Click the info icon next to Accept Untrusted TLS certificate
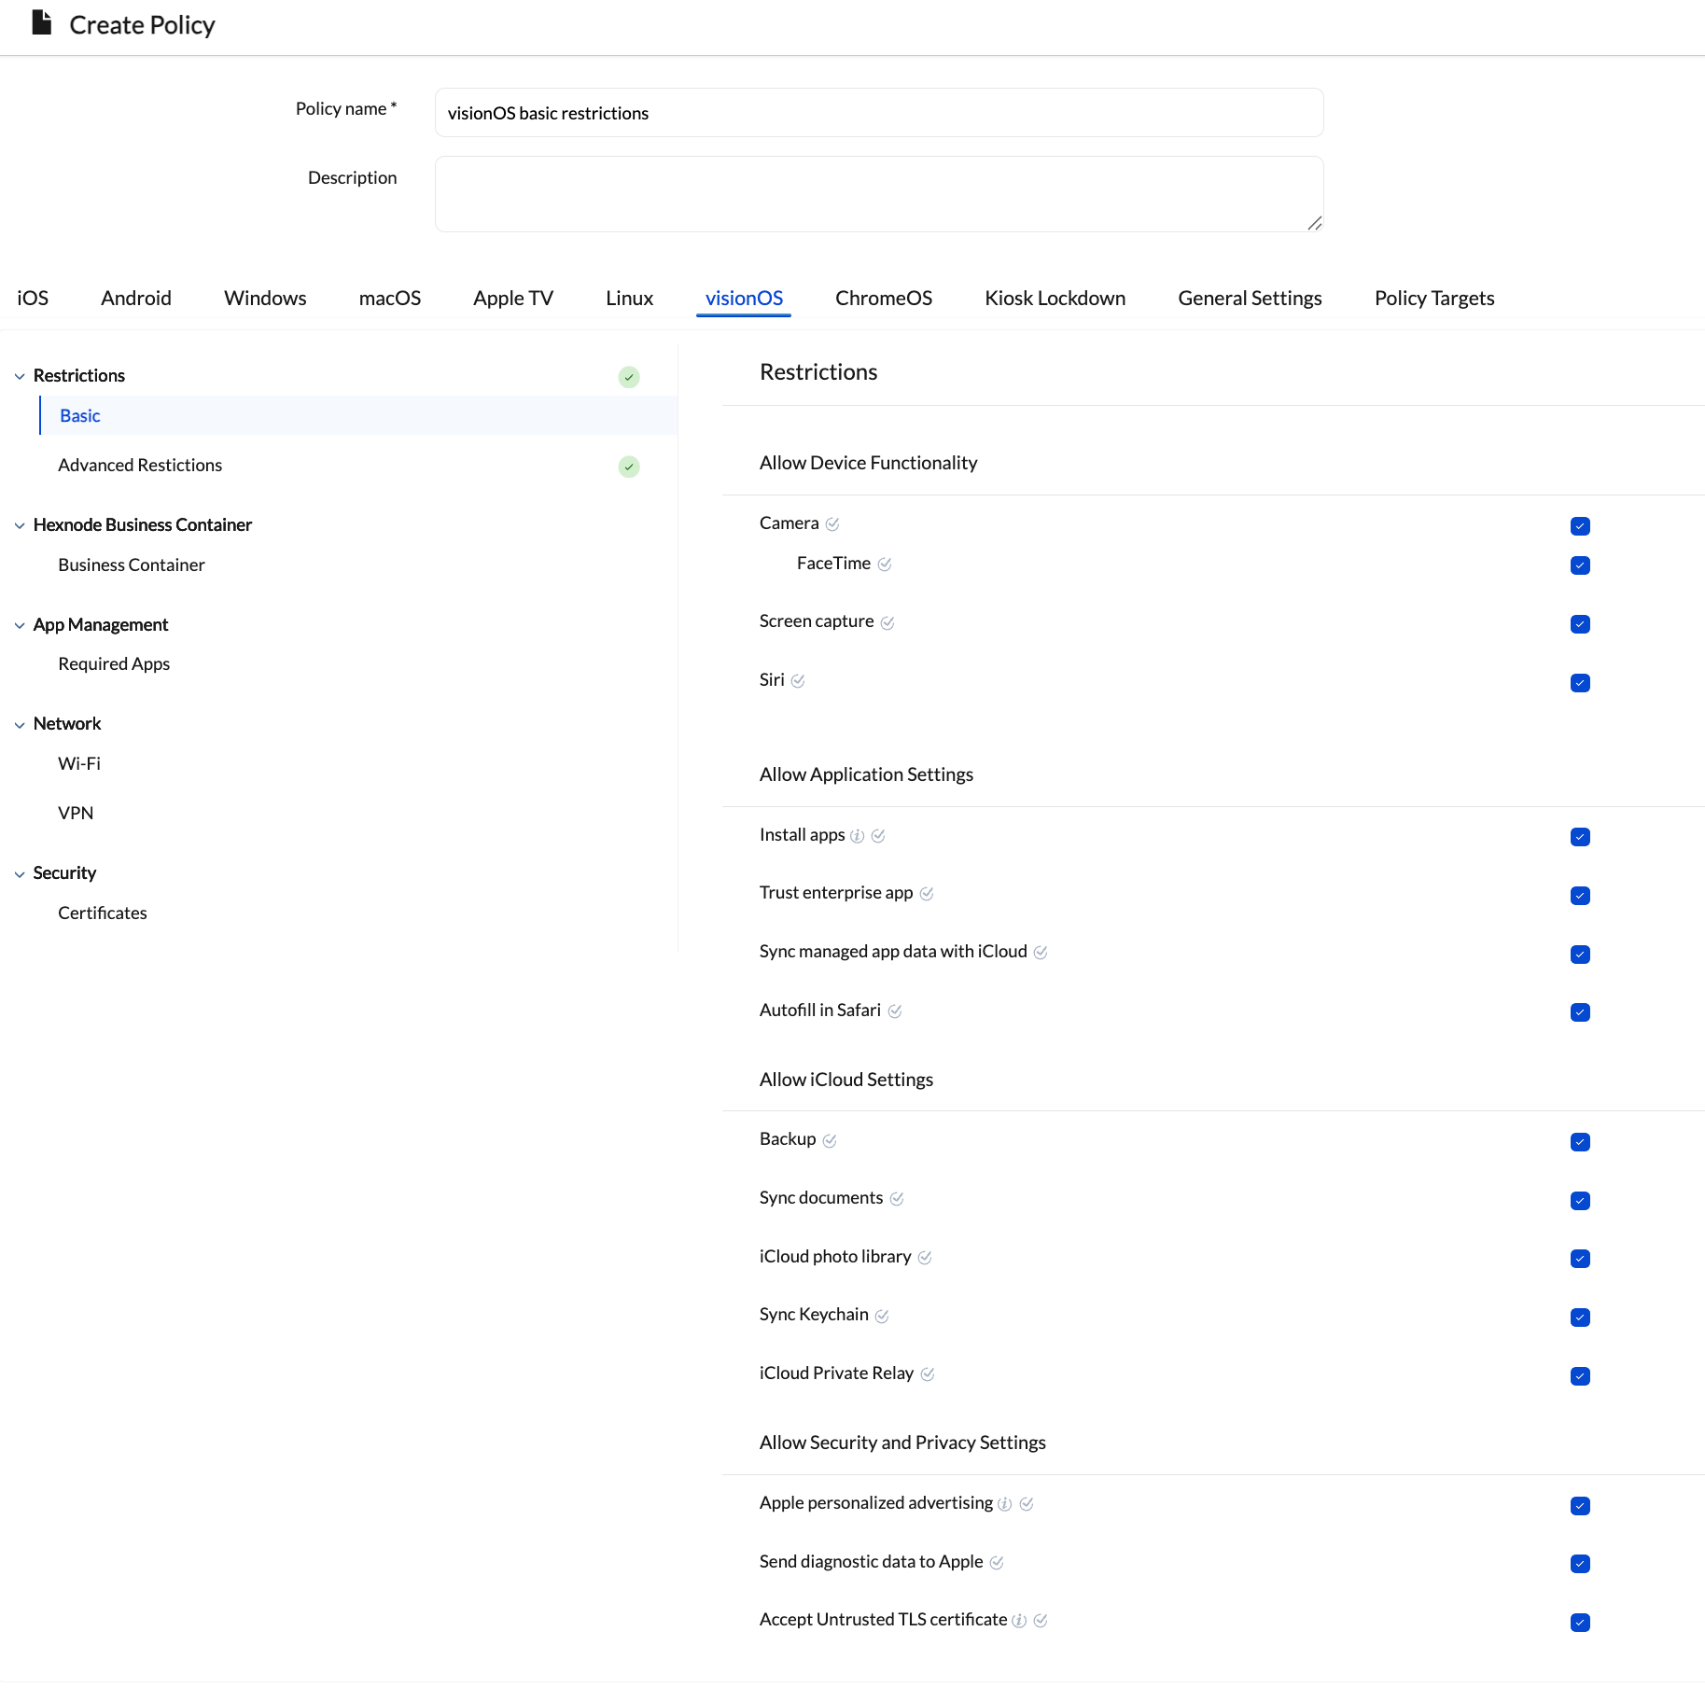The image size is (1705, 1701). (x=1019, y=1621)
